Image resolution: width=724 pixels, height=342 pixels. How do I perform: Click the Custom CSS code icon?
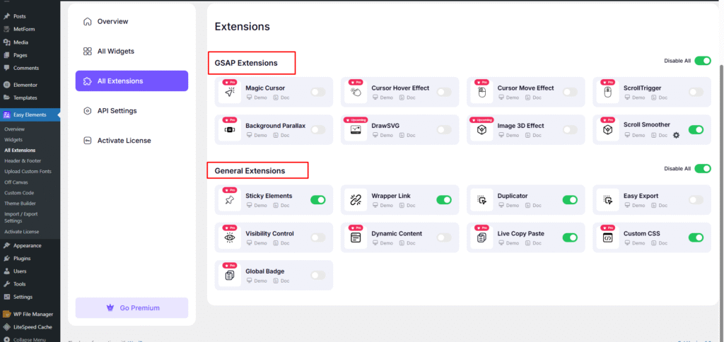pyautogui.click(x=607, y=238)
